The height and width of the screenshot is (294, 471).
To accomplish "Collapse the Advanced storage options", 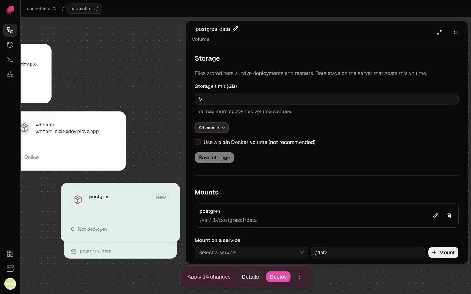I will tap(212, 128).
